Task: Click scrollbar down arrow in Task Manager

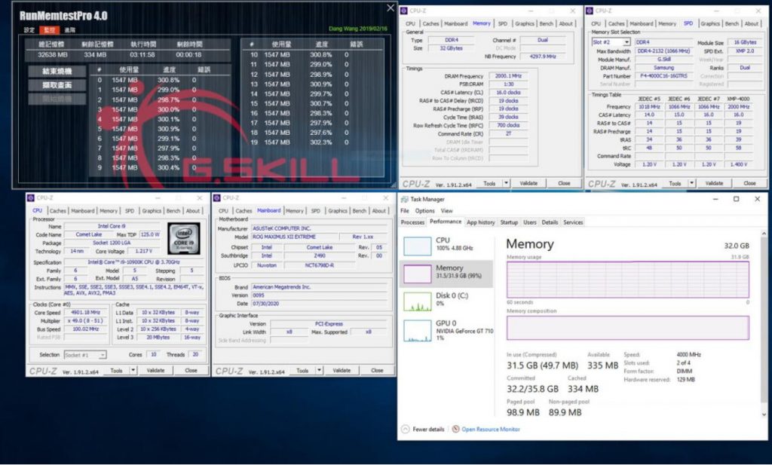Action: click(764, 415)
